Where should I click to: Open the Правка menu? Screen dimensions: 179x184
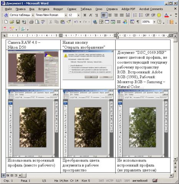coord(20,9)
